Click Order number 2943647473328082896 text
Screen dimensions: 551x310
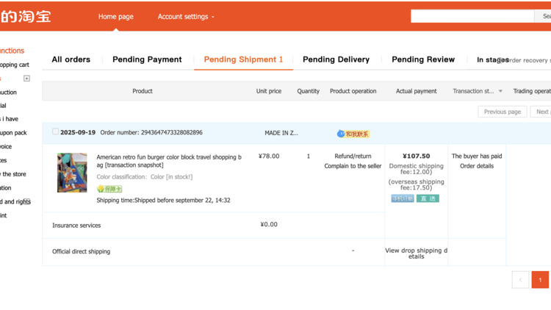click(x=151, y=132)
